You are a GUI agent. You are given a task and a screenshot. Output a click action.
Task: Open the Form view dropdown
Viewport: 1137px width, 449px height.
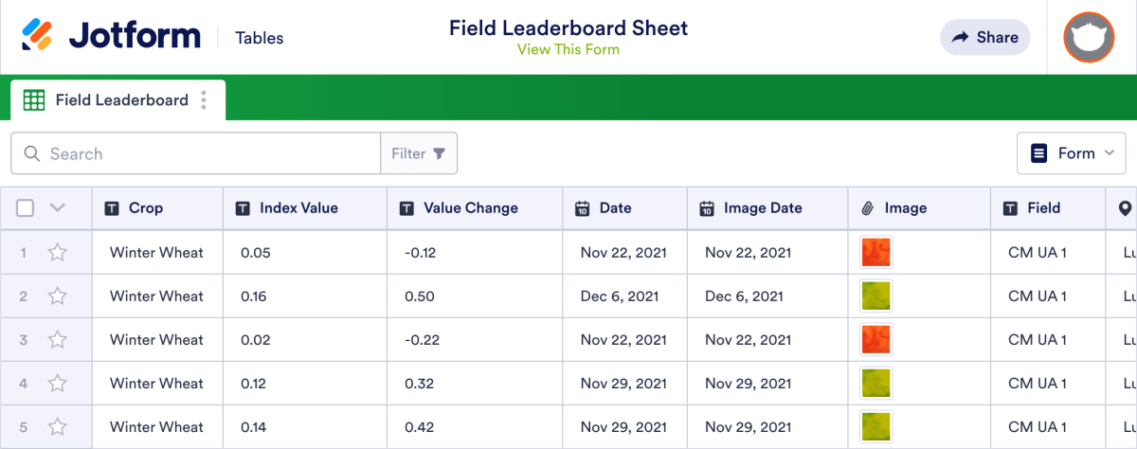(x=1072, y=153)
